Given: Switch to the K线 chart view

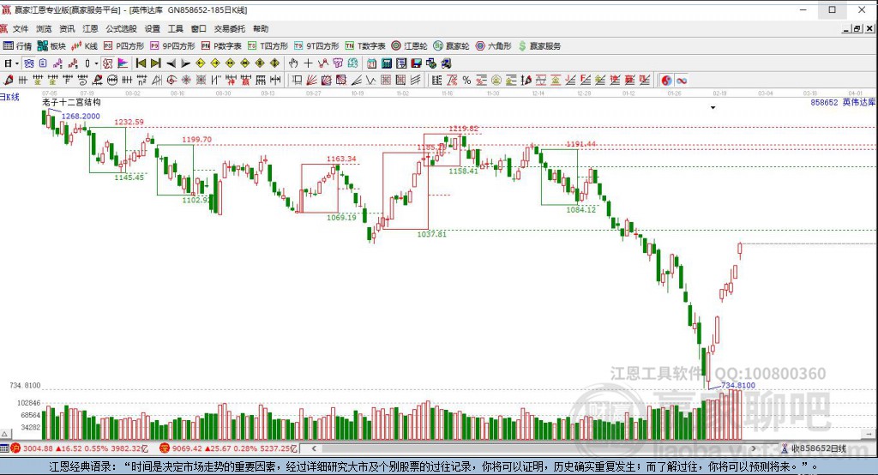Looking at the screenshot, I should (x=85, y=46).
